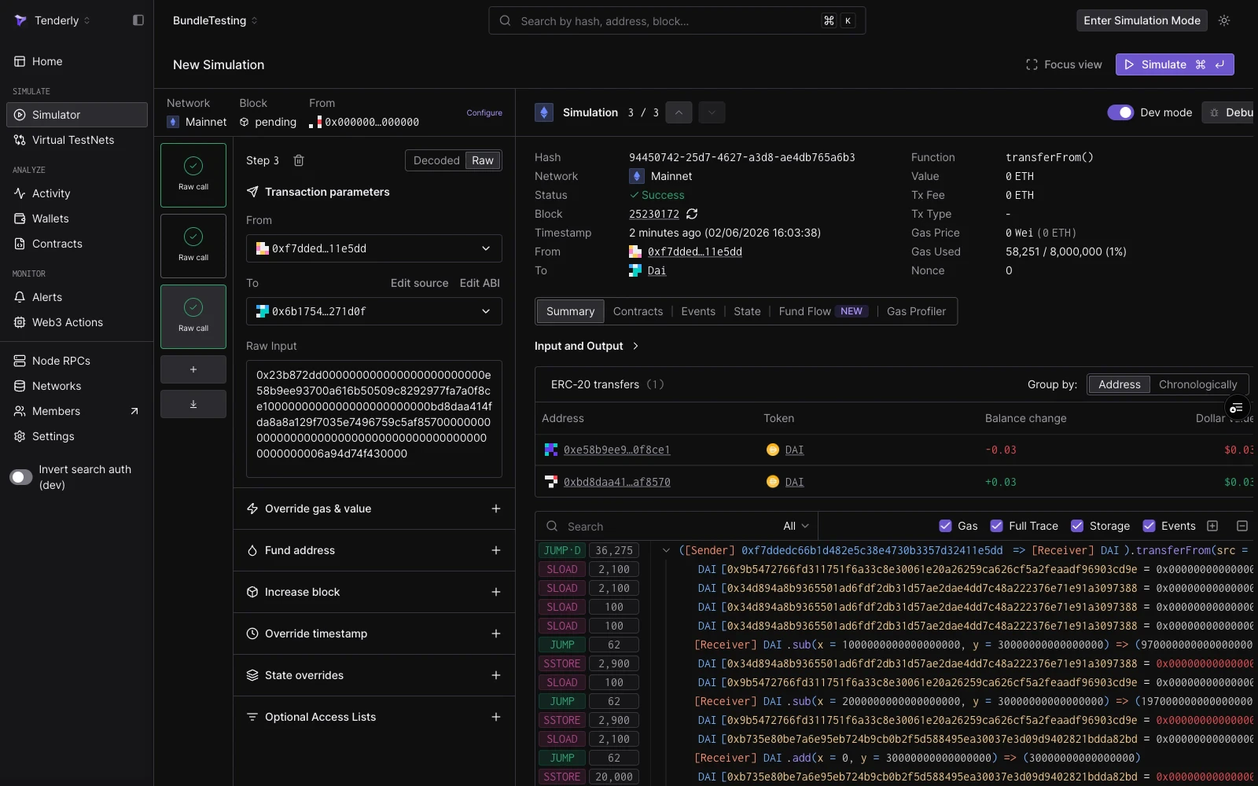
Task: Refresh block number with reload icon
Action: point(692,214)
